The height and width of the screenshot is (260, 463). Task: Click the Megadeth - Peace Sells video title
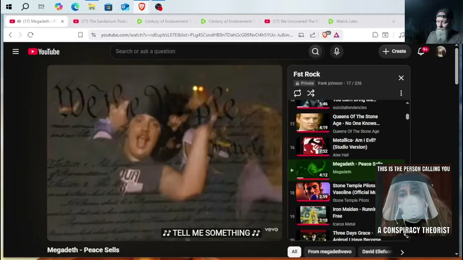[x=83, y=250]
